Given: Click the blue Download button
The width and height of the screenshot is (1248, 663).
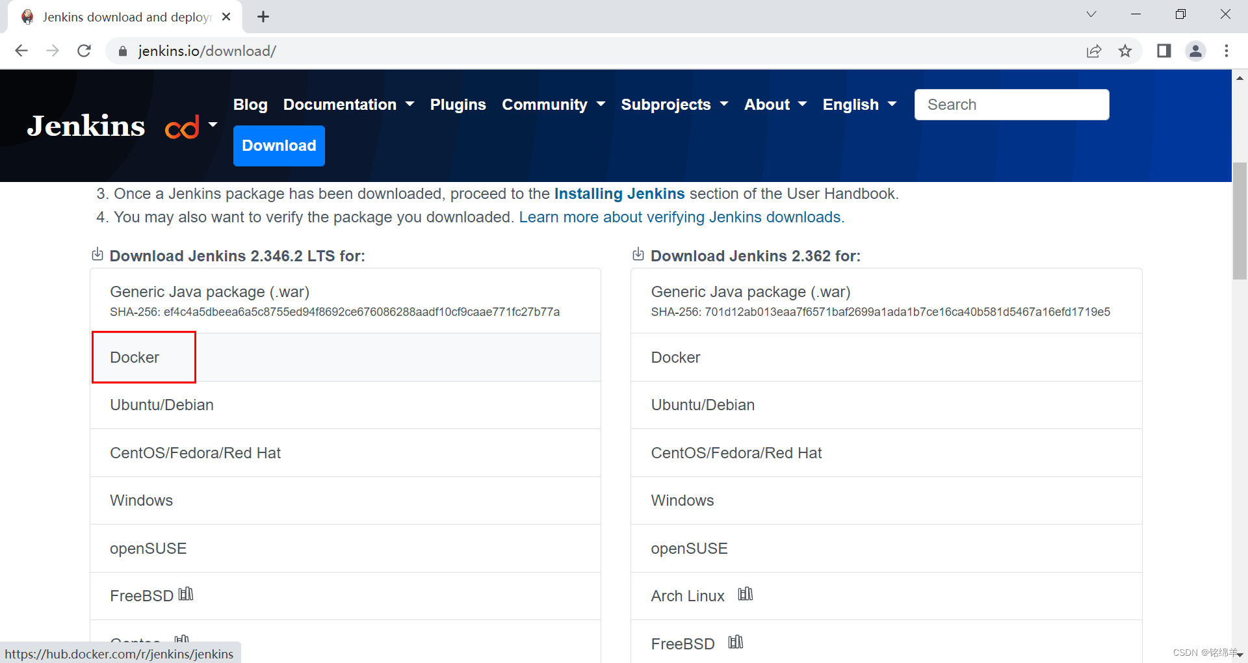Looking at the screenshot, I should (x=279, y=146).
